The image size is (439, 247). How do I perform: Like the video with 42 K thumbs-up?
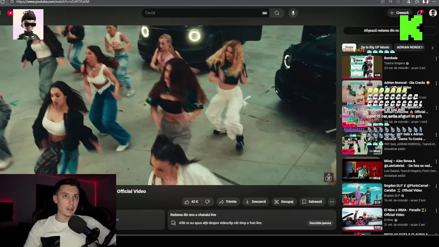click(x=191, y=202)
